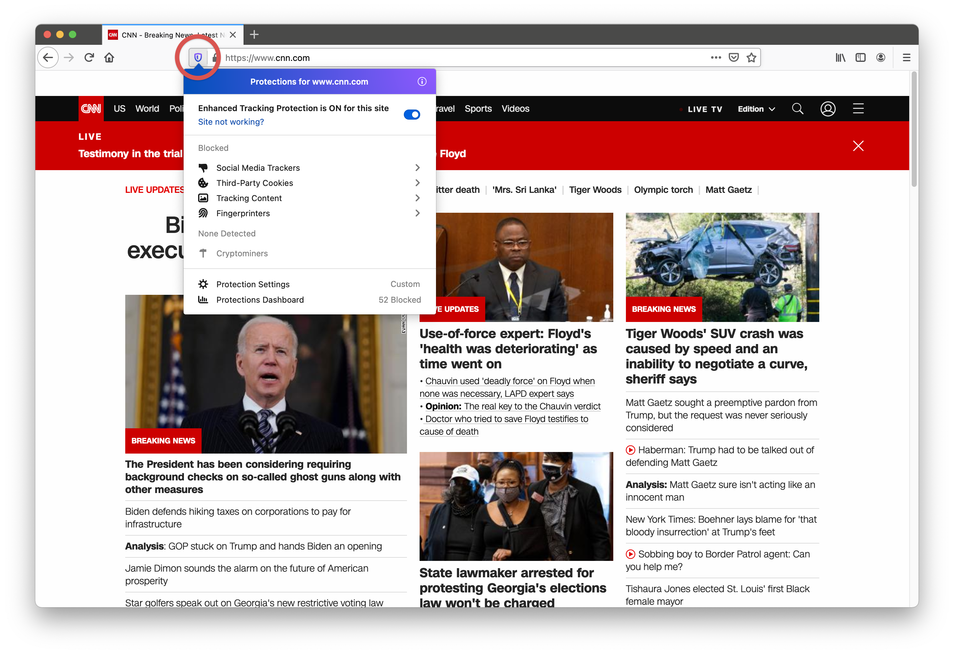The image size is (954, 654).
Task: Select Protections Dashboard menu item
Action: 261,300
